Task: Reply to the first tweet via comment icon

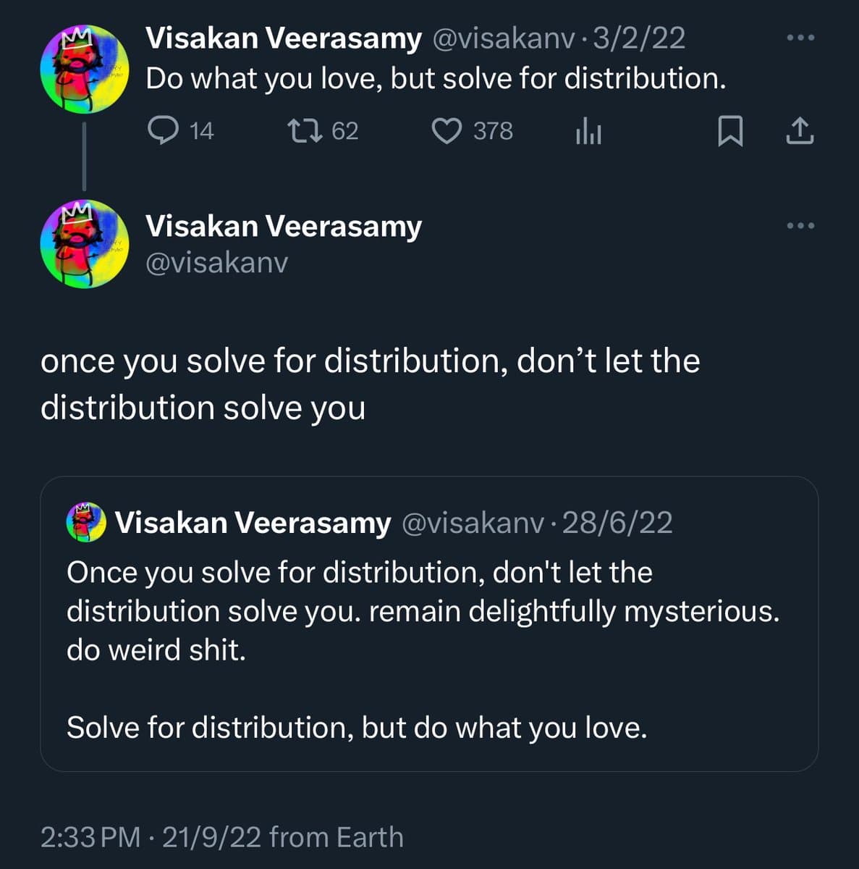Action: (x=163, y=130)
